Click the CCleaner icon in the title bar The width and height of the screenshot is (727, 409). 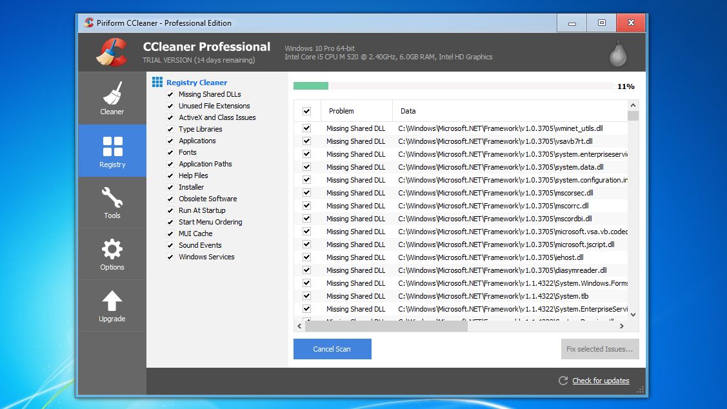(x=90, y=23)
